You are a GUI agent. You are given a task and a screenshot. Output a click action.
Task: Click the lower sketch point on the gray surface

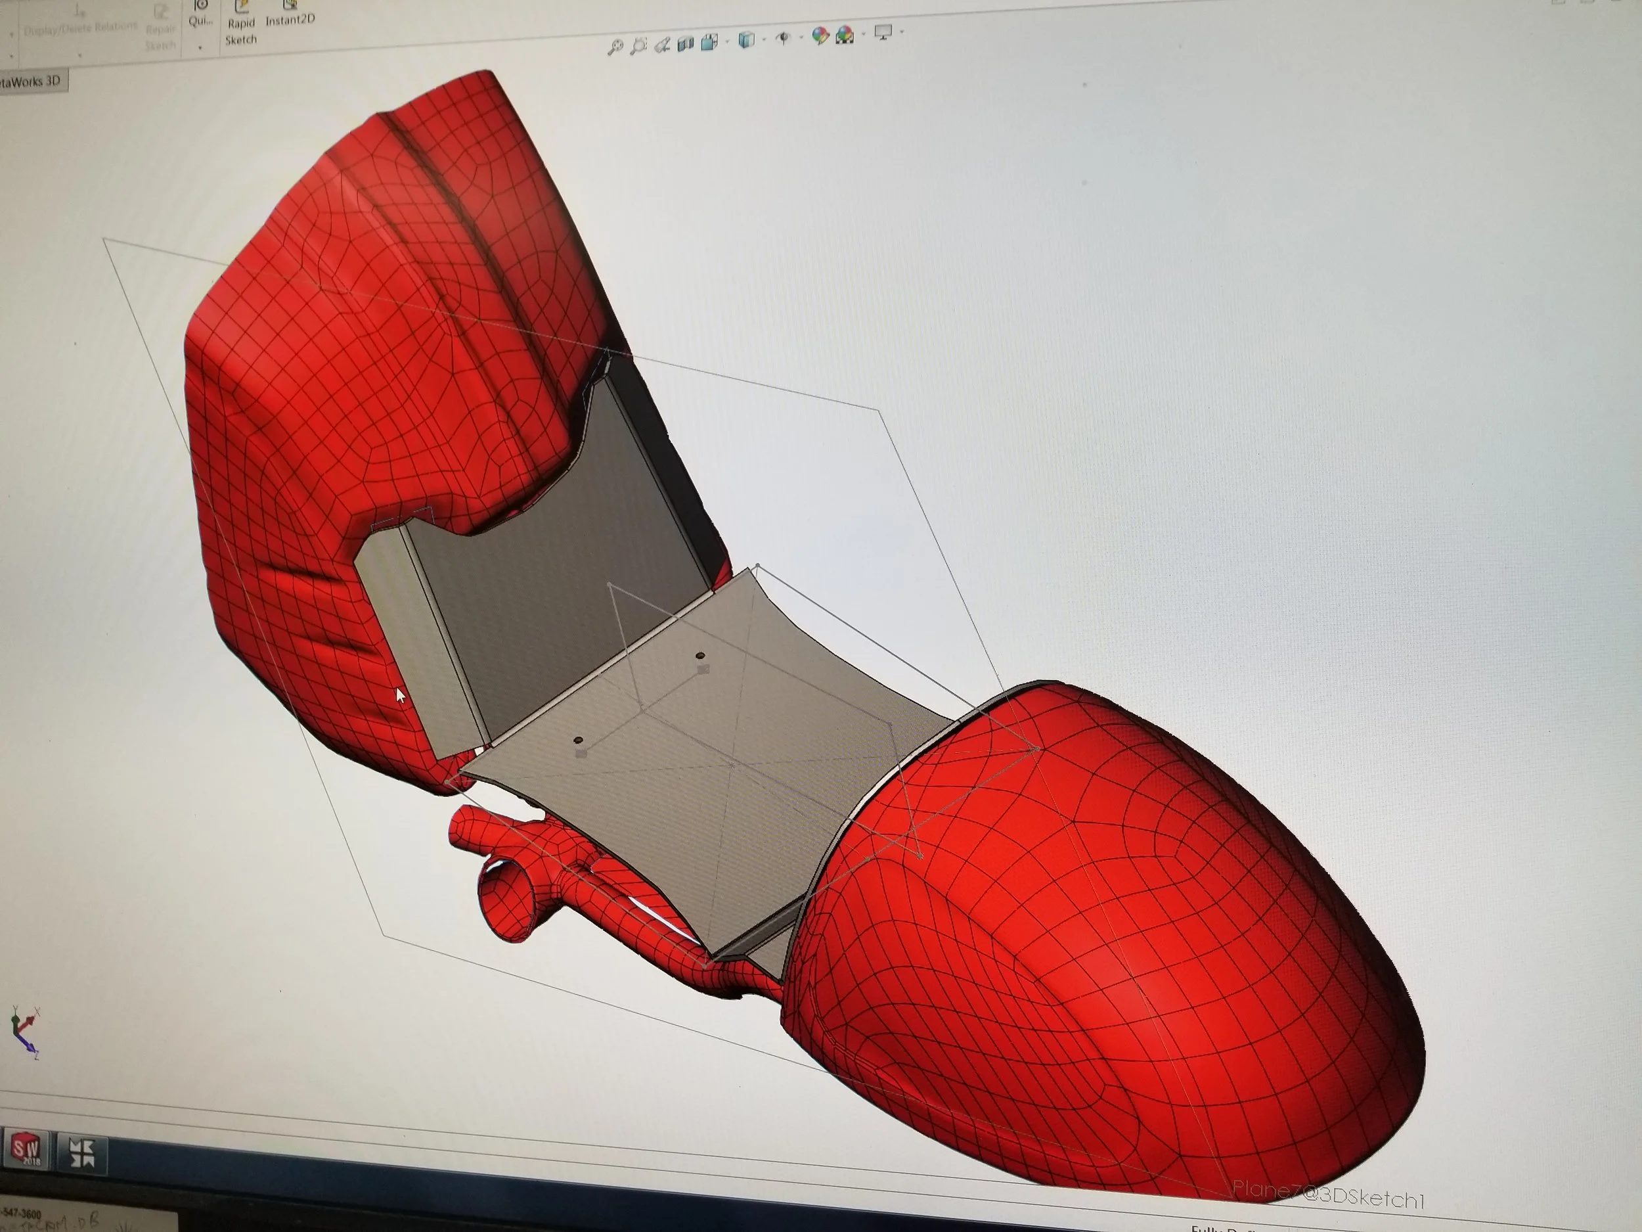(x=578, y=741)
